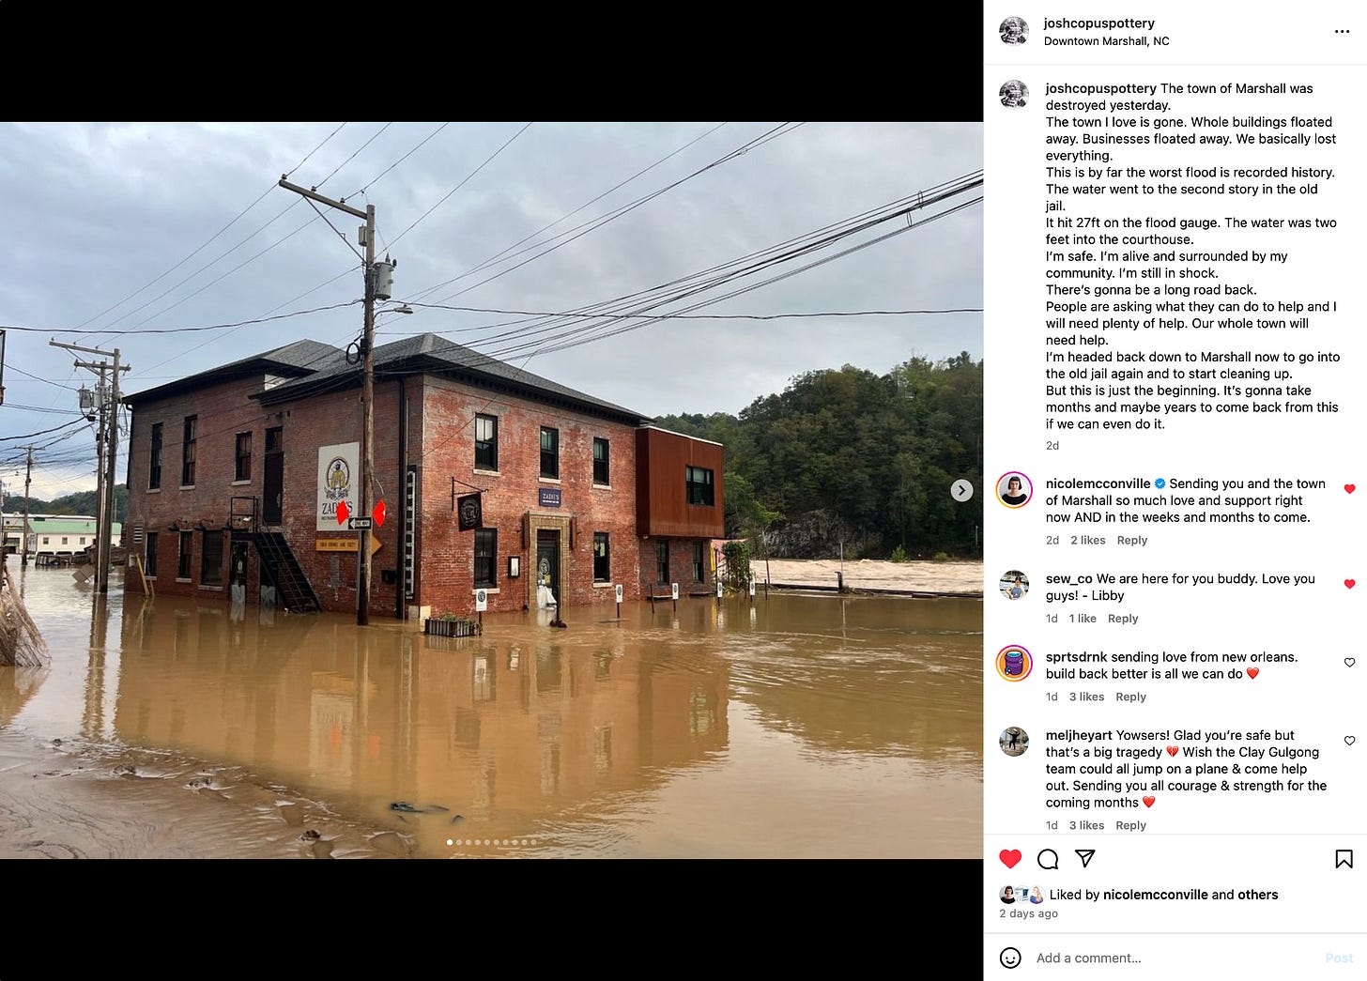Reply to the sprtsdrnk comment
This screenshot has height=981, width=1367.
[x=1130, y=697]
